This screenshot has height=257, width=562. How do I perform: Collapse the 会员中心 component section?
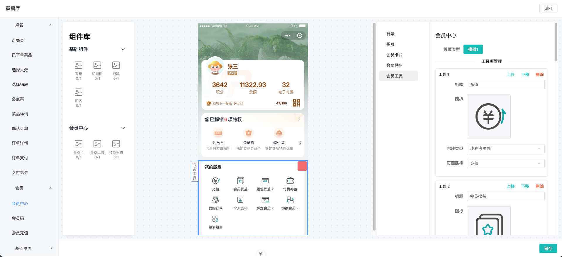tap(123, 128)
